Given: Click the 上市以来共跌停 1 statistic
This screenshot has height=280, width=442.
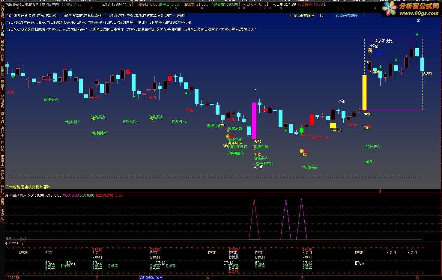Looking at the screenshot, I should (349, 16).
